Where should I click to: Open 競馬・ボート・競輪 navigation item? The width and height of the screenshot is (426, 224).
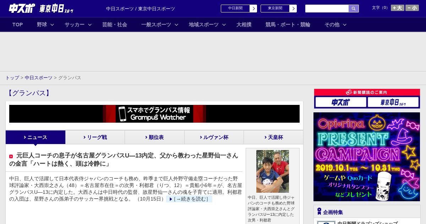[x=288, y=25]
